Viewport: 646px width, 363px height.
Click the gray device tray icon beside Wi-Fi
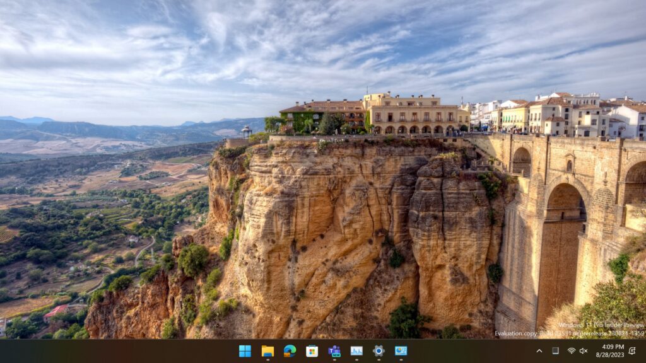[555, 351]
